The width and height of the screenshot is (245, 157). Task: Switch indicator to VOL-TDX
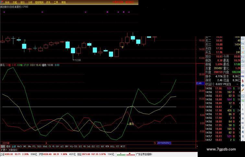73,146
